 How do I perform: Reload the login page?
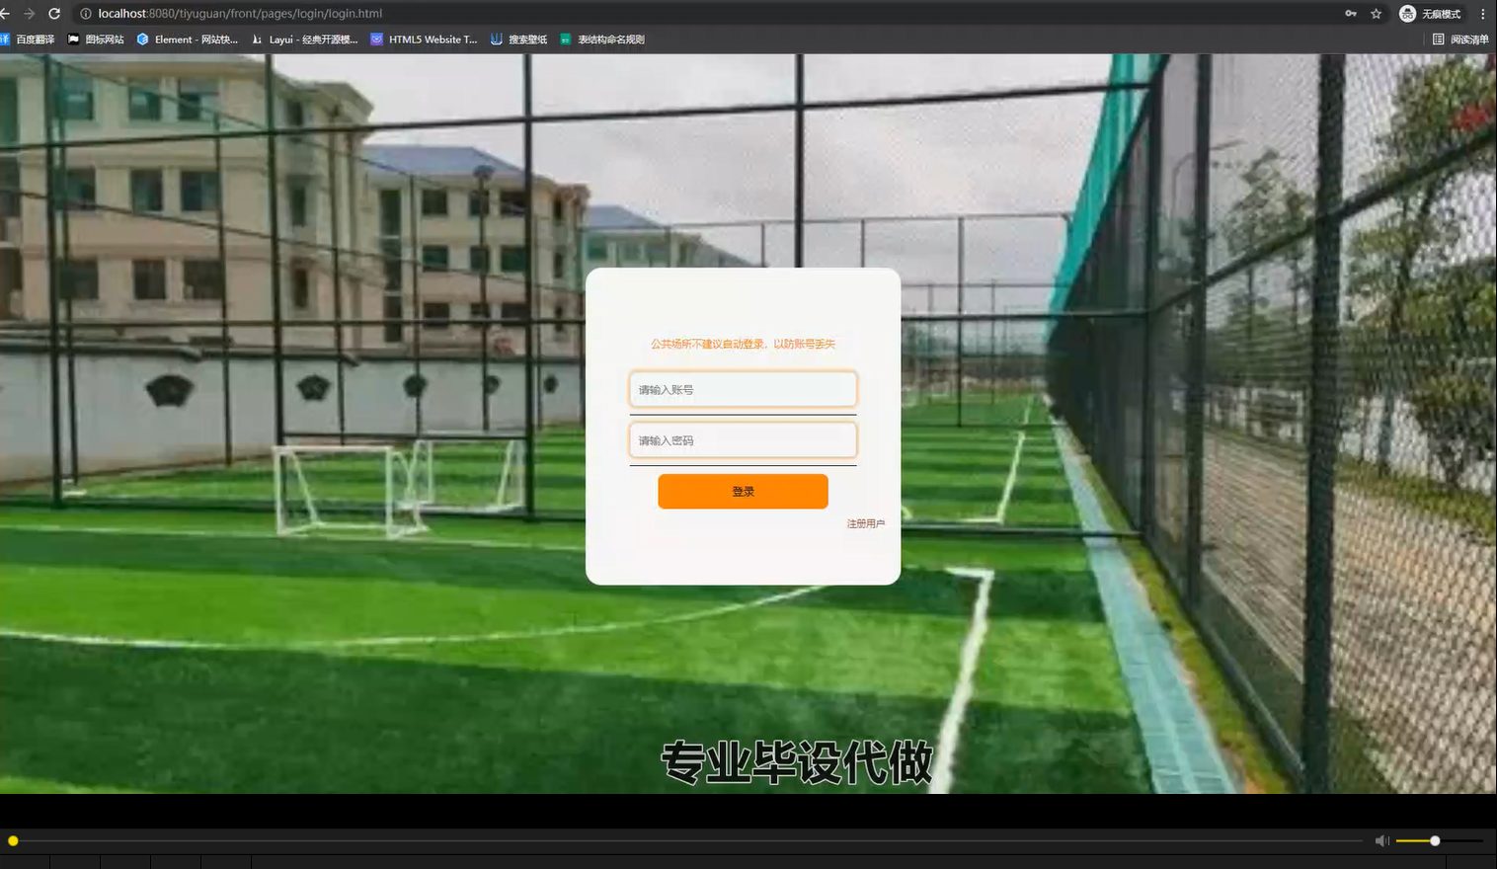click(54, 14)
